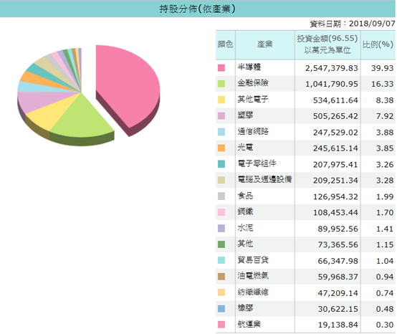Select the 其他電子 industry name

coord(253,99)
